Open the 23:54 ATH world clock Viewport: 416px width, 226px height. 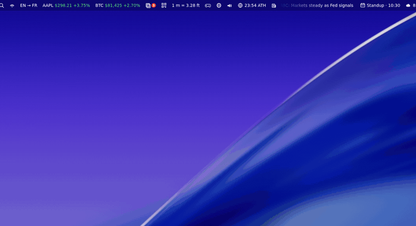point(252,5)
